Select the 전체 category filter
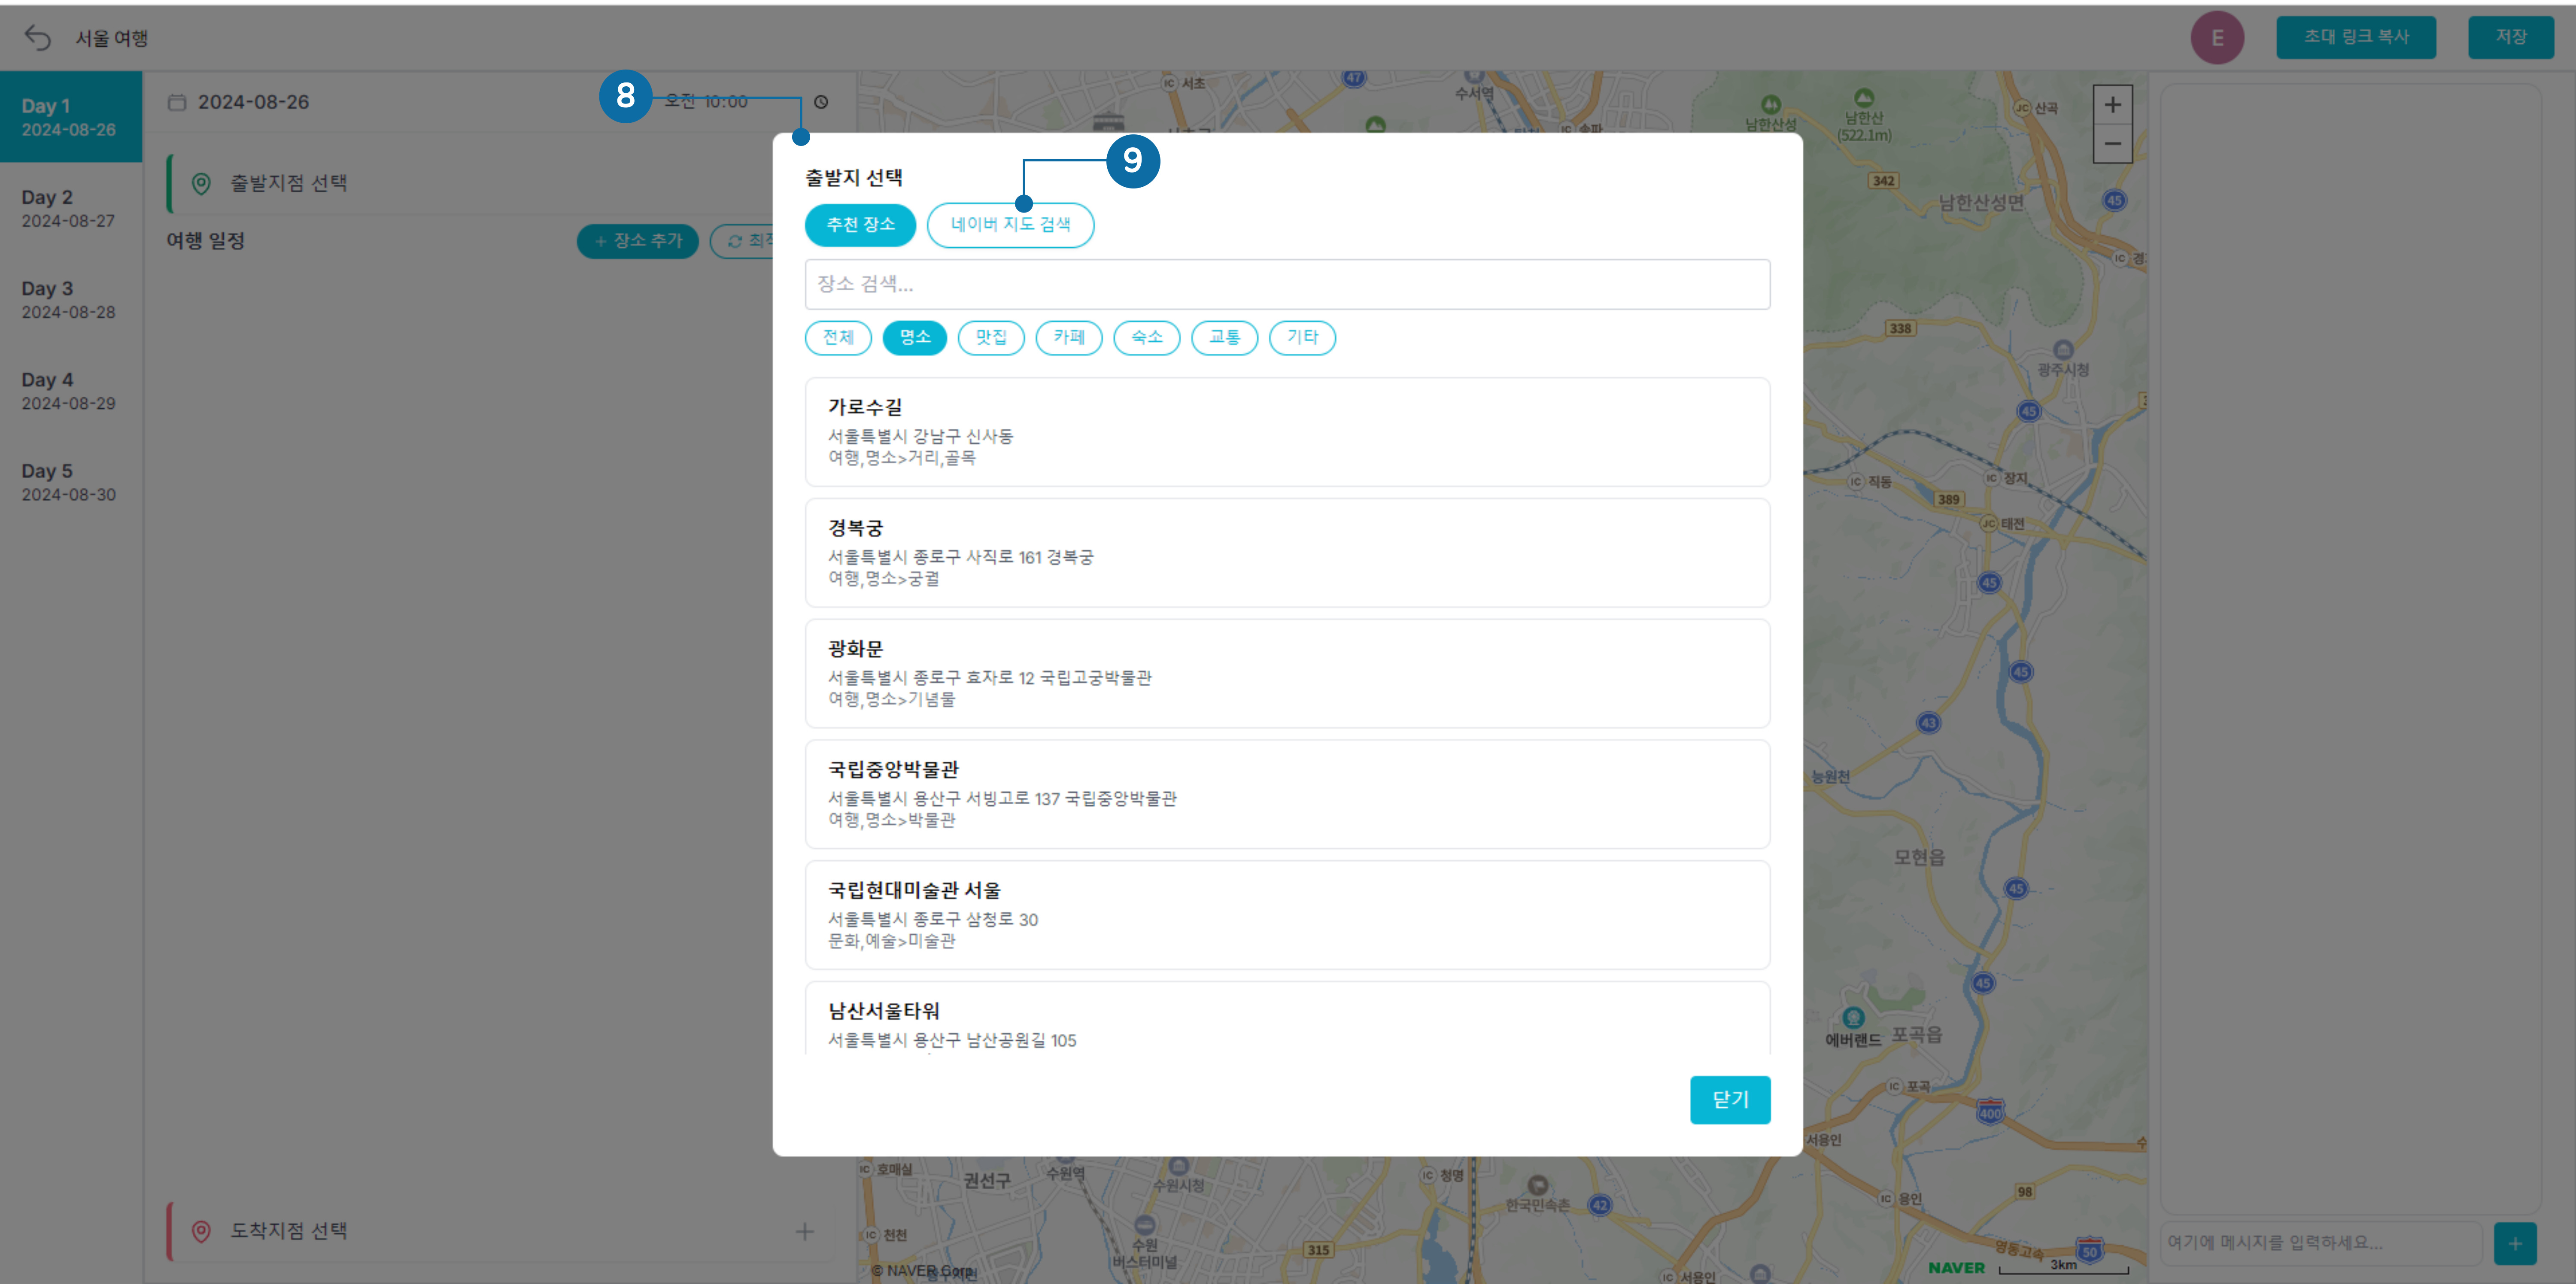 click(838, 337)
